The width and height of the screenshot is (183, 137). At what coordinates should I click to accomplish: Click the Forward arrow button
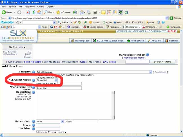tap(19, 12)
